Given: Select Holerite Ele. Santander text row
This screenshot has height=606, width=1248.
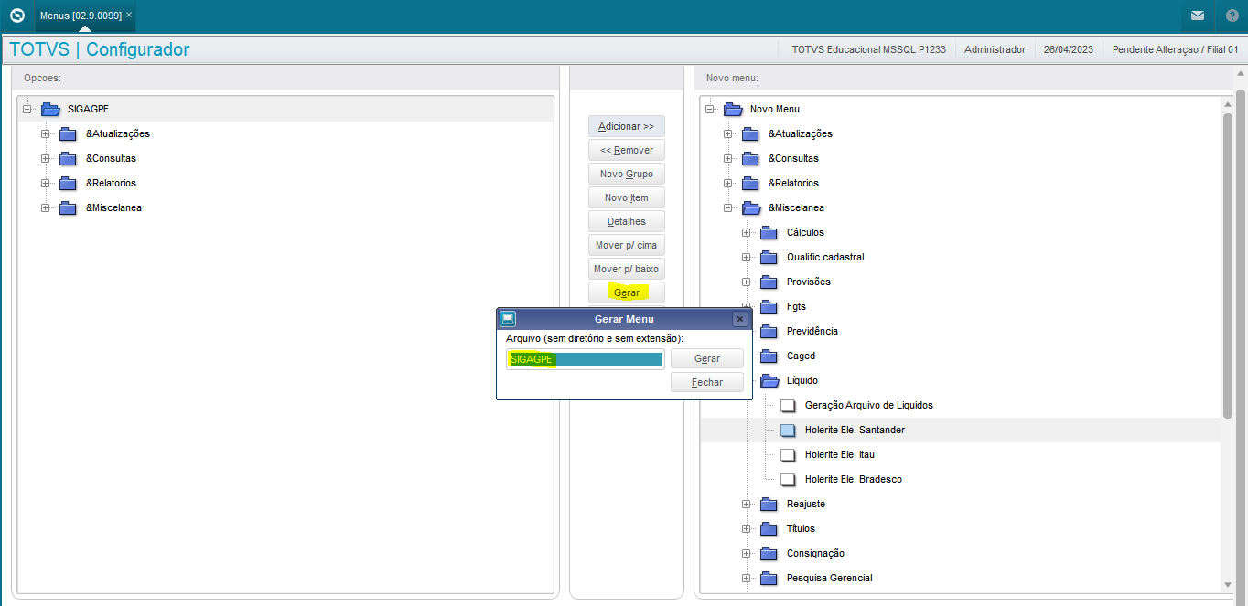Looking at the screenshot, I should (x=855, y=430).
